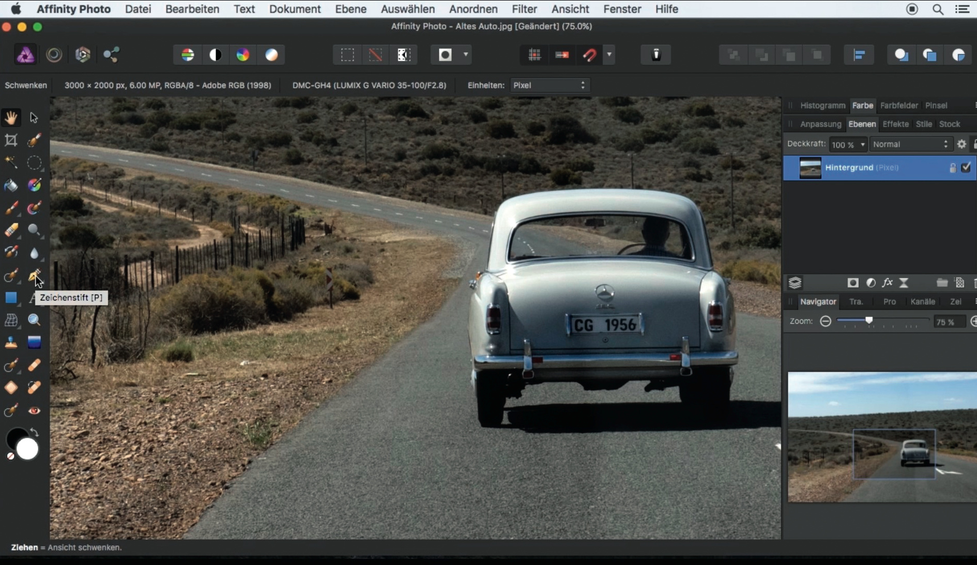Toggle visibility checkbox of Hintergrund layer

tap(966, 167)
